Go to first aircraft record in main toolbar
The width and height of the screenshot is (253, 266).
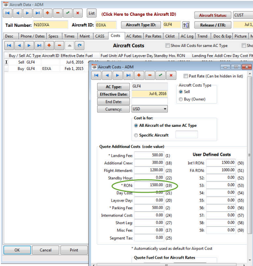[x=7, y=13]
